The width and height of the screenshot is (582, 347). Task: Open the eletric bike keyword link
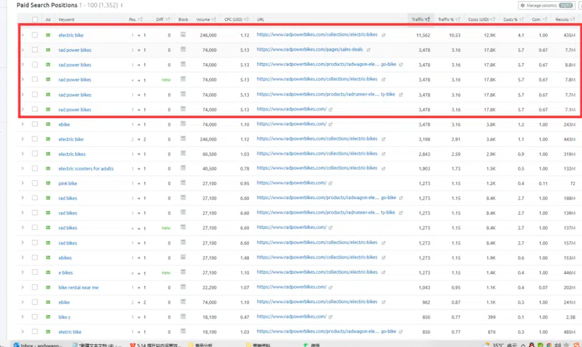(x=70, y=332)
